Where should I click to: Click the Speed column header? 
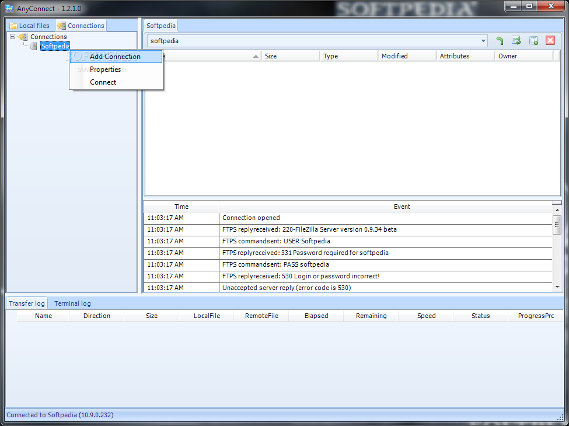click(x=427, y=316)
